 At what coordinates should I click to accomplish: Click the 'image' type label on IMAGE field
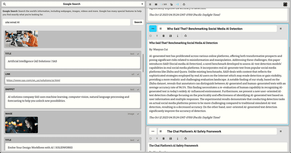pos(131,114)
